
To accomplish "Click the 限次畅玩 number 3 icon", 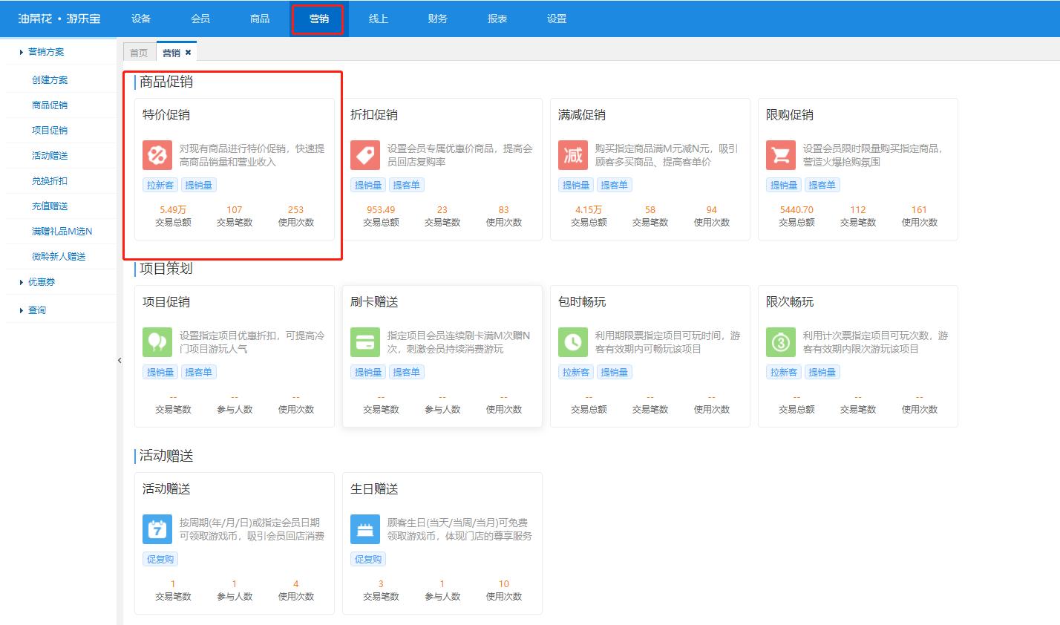I will pos(780,342).
